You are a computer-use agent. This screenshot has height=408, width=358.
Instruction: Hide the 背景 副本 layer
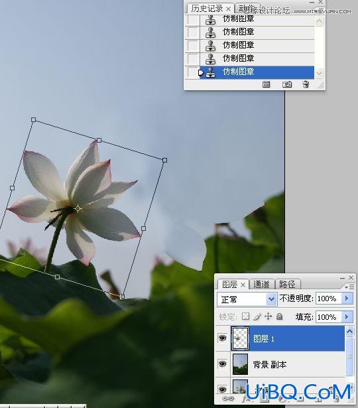222,364
